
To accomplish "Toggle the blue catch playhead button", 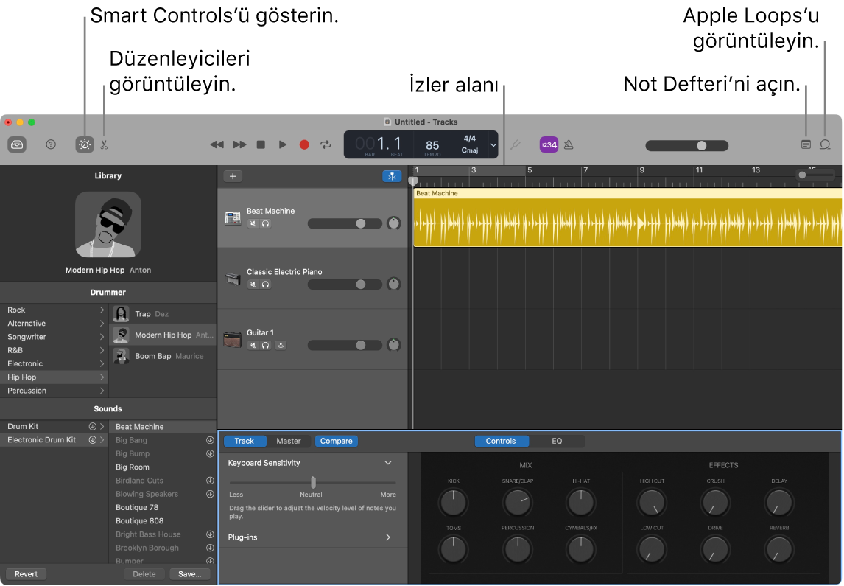I will pyautogui.click(x=392, y=176).
